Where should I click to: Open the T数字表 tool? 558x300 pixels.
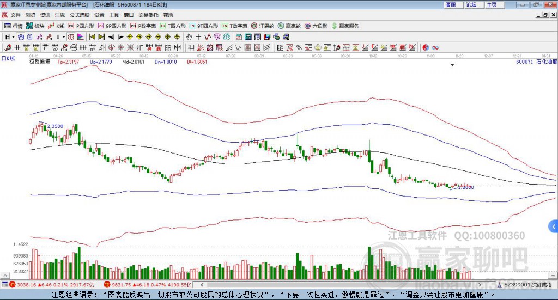(234, 26)
